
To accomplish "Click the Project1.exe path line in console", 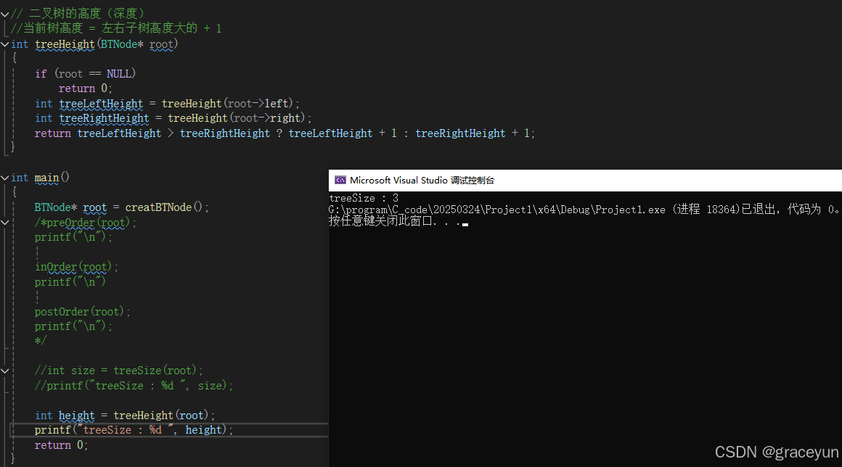I will 584,210.
